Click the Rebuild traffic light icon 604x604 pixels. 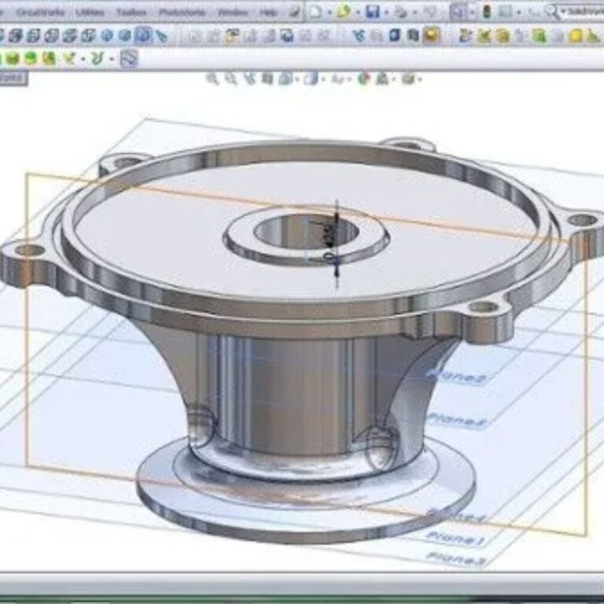coord(487,12)
